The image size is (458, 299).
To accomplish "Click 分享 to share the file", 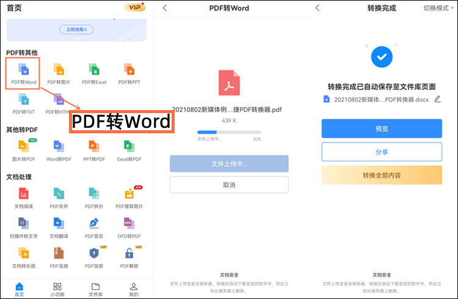I will (x=382, y=152).
